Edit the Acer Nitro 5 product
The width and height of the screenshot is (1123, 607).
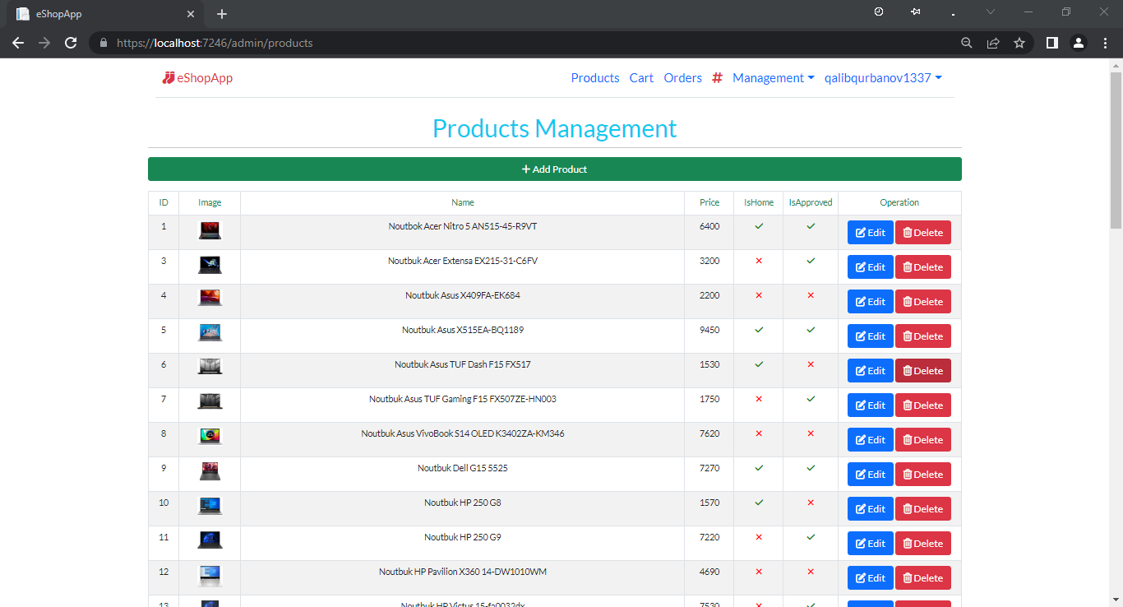pyautogui.click(x=870, y=233)
